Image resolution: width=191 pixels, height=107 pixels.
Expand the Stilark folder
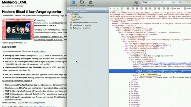pos(71,20)
